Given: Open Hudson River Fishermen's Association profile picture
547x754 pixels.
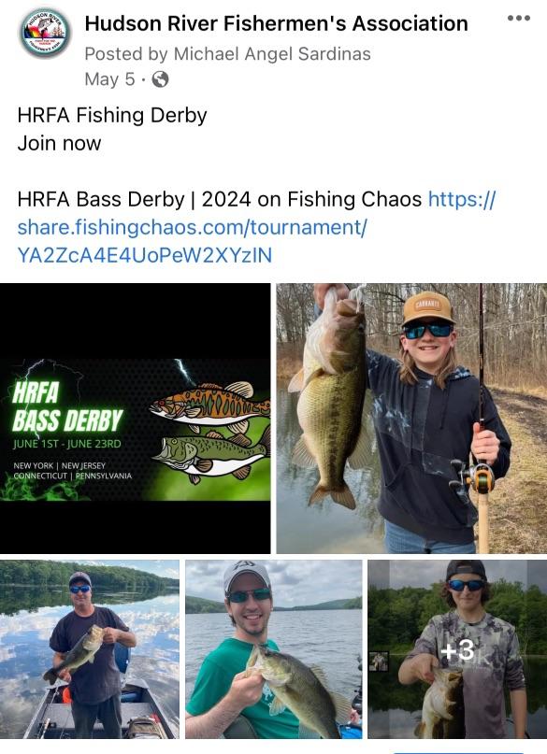Looking at the screenshot, I should (45, 33).
